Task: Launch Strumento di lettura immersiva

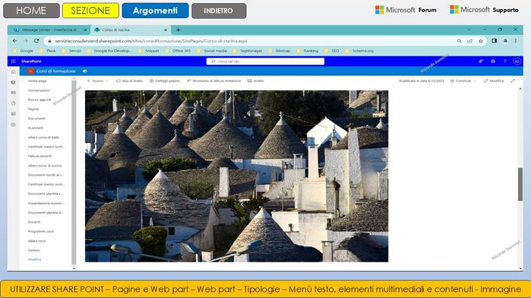Action: (x=214, y=81)
